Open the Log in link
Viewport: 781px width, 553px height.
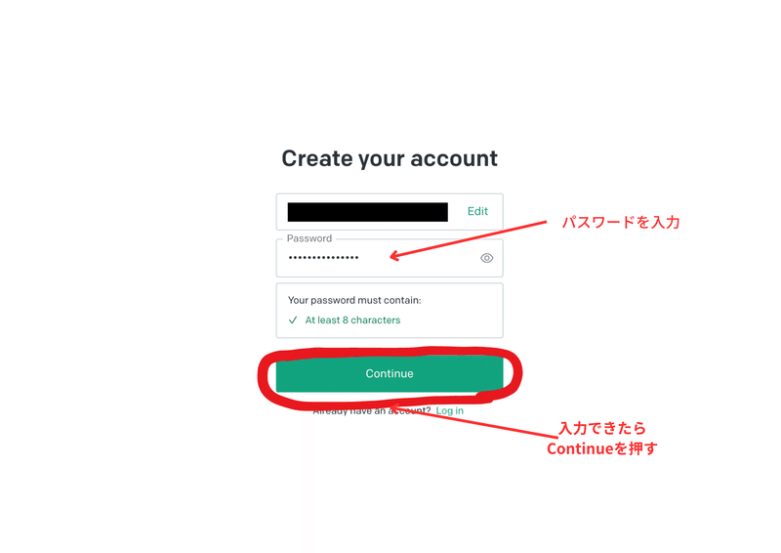pyautogui.click(x=449, y=411)
